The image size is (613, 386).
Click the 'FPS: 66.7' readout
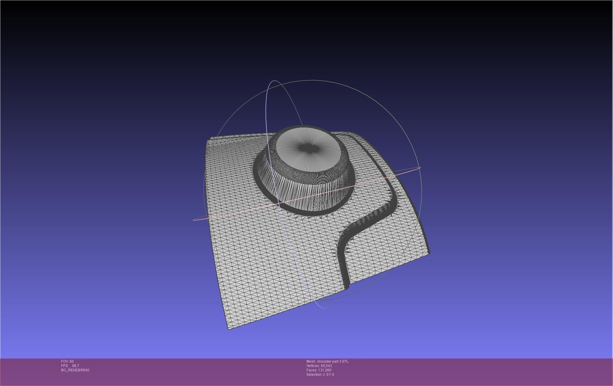pyautogui.click(x=70, y=366)
